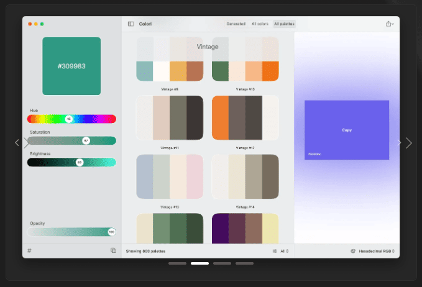Go to previous slide with the left arrow
Viewport: 422px width, 287px height.
(17, 143)
